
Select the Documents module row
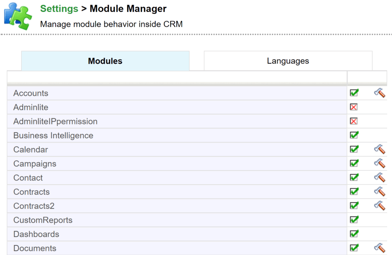coord(34,248)
